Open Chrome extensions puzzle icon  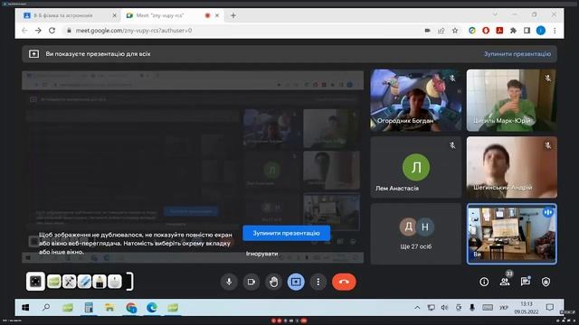(x=513, y=31)
